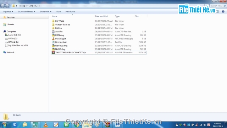Viewport: 227px width, 128px height.
Task: Open the second taskbar icon next to Start
Action: (15, 125)
